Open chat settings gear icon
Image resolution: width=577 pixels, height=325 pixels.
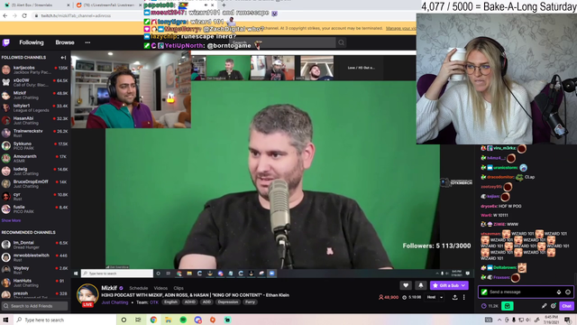(x=553, y=306)
